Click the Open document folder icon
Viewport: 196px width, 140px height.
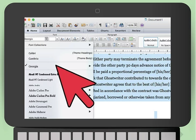coord(39,25)
